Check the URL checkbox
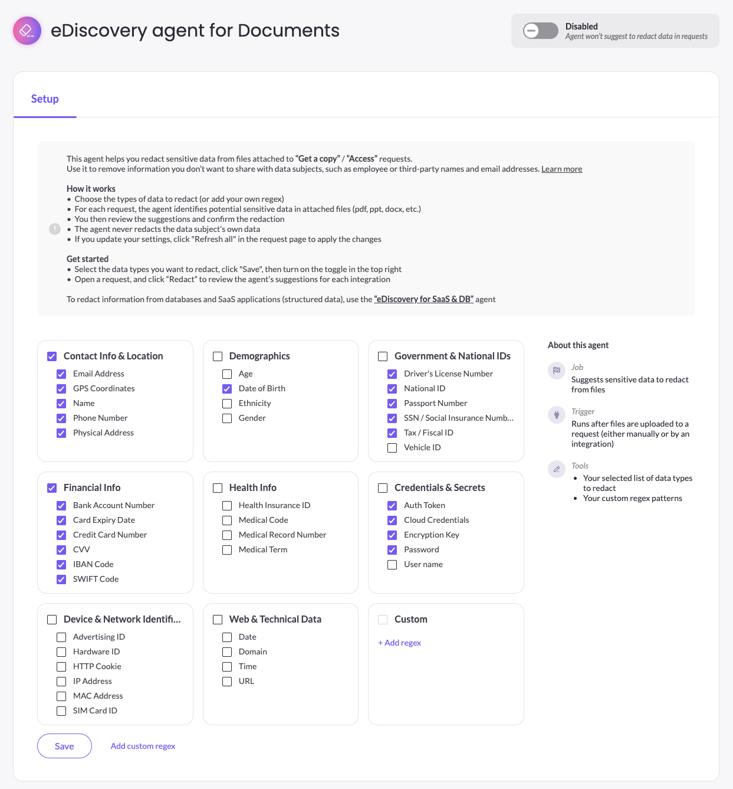733x789 pixels. coord(227,682)
